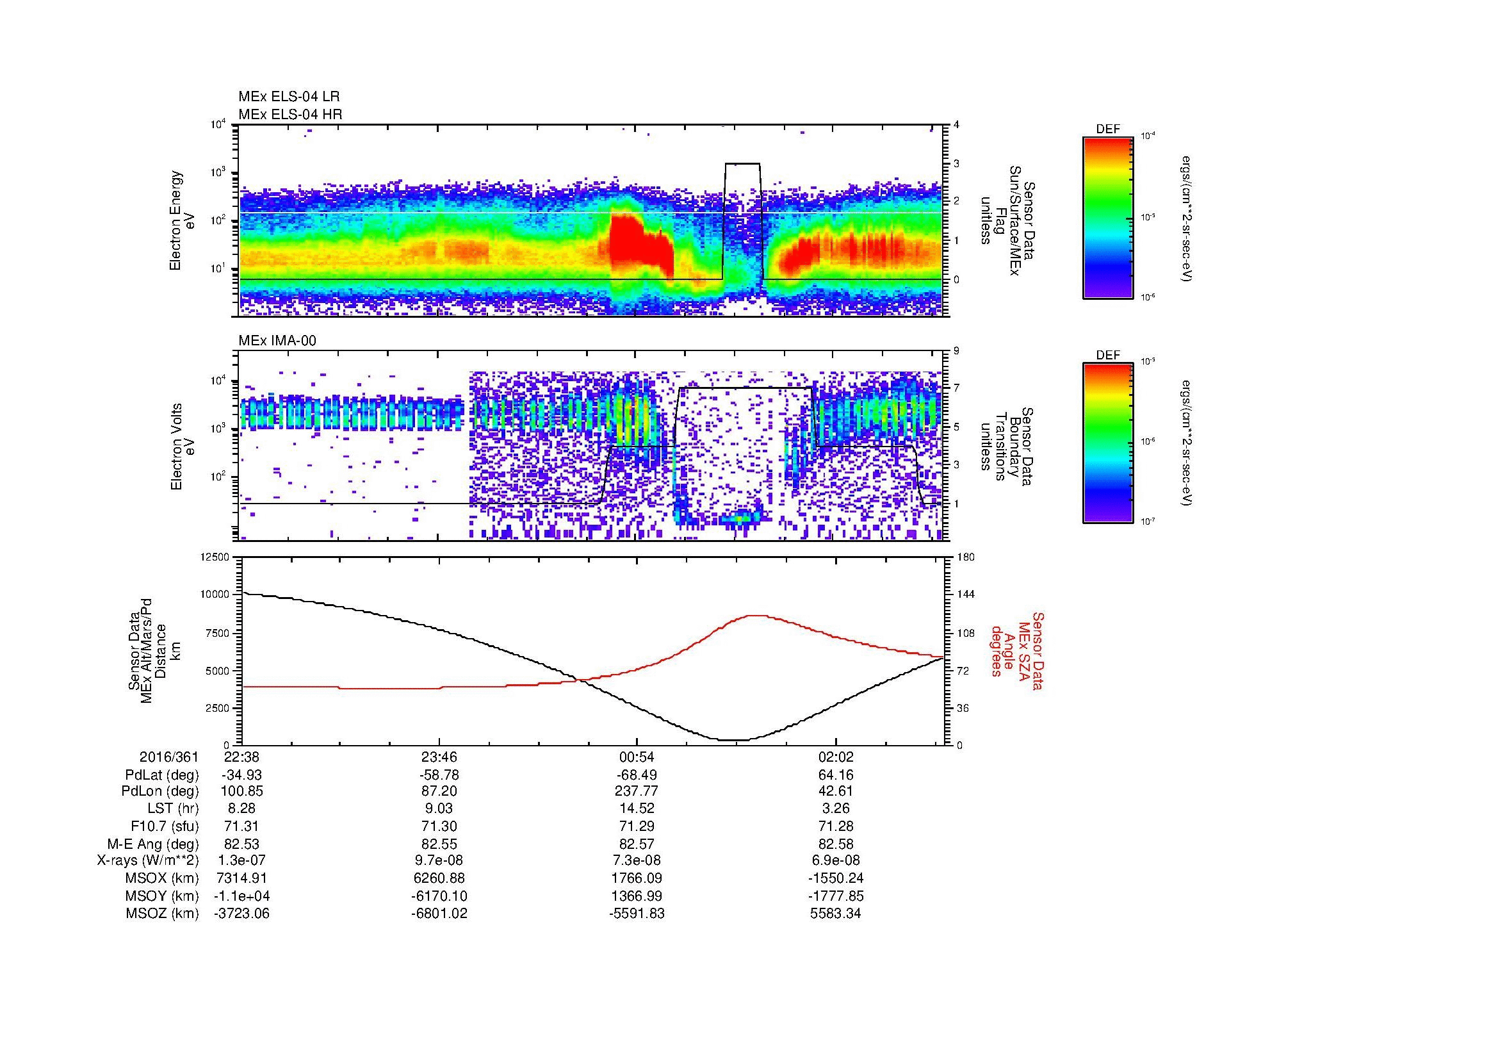Screen dimensions: 1498x1059
Task: Click the MSOX value '7314.91'
Action: 241,878
